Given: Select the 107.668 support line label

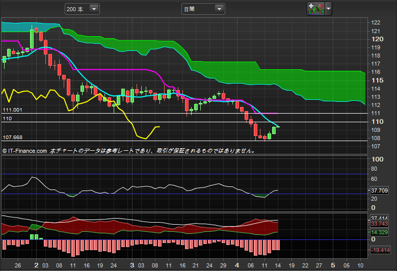Looking at the screenshot, I should point(12,138).
